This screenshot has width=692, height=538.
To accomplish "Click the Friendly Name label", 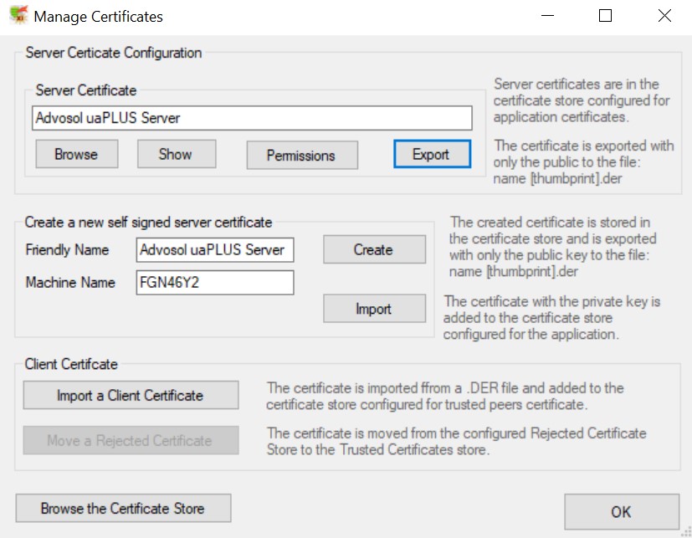I will [67, 249].
